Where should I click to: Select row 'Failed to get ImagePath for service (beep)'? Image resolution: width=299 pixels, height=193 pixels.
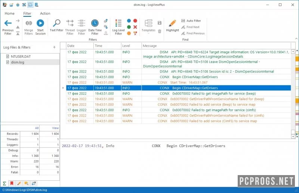coord(179,94)
